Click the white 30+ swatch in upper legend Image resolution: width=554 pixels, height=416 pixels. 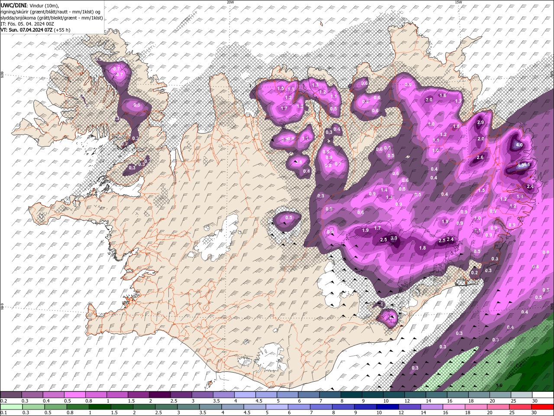[x=542, y=395]
